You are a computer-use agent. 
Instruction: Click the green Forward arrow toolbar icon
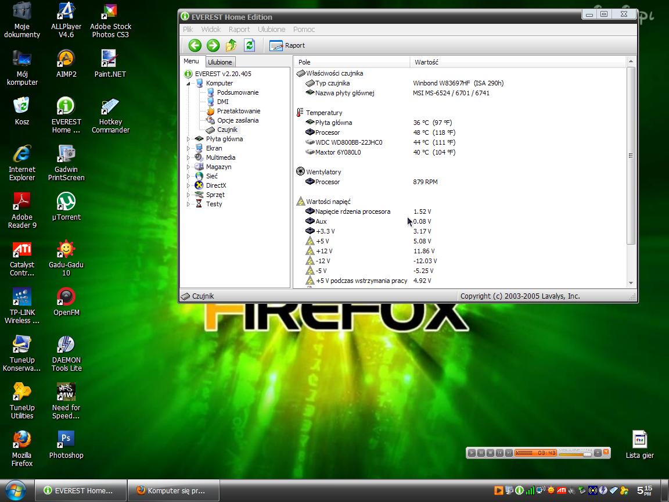pos(213,45)
